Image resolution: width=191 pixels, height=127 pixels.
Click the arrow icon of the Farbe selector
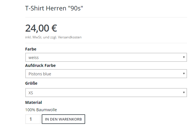click(184, 57)
